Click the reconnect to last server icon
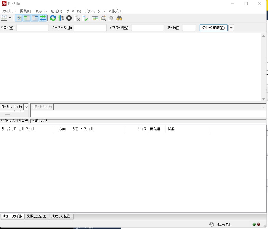The height and width of the screenshot is (229, 268). [85, 18]
